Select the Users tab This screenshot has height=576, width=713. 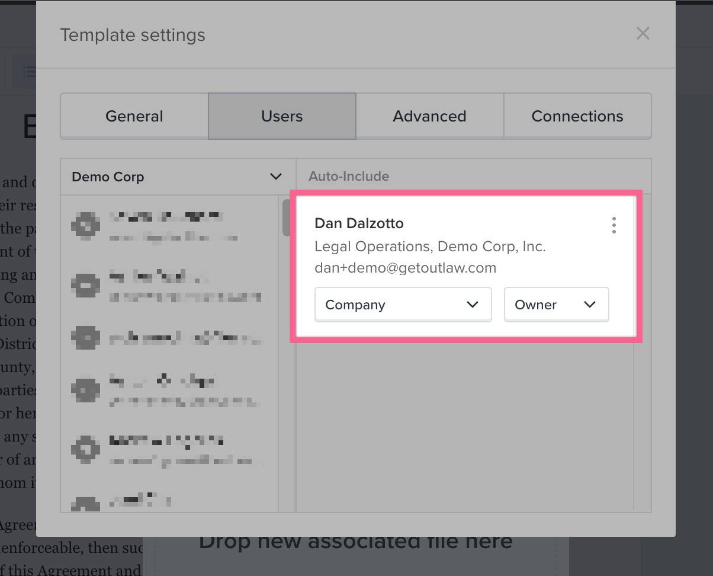click(x=282, y=116)
